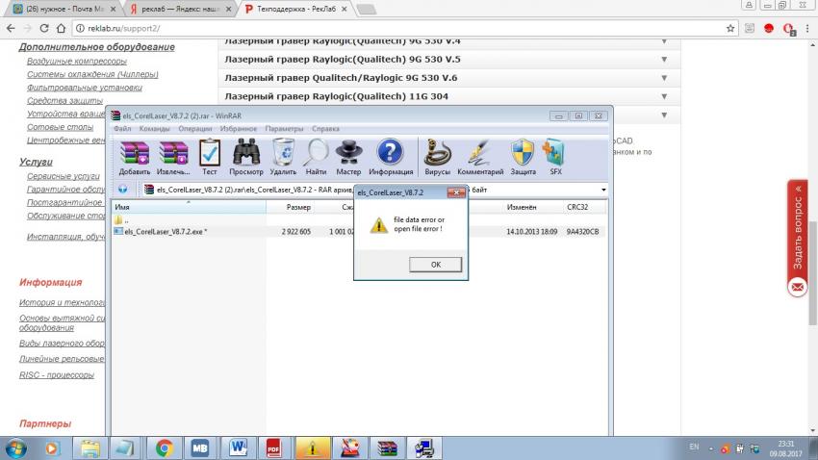Click the Chrome icon in the taskbar
Viewport: 818px width, 460px height.
165,447
